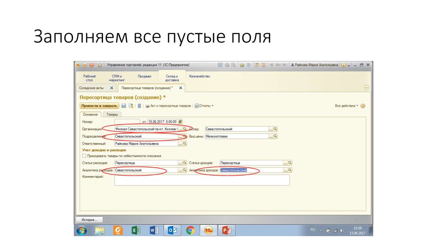
Task: Click the volume icon in system tray
Action: pos(342,231)
